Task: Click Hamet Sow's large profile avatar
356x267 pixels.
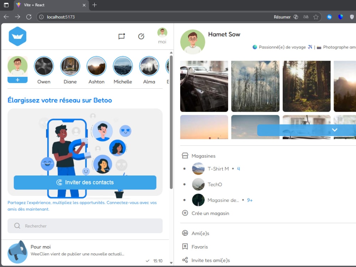Action: coord(193,42)
